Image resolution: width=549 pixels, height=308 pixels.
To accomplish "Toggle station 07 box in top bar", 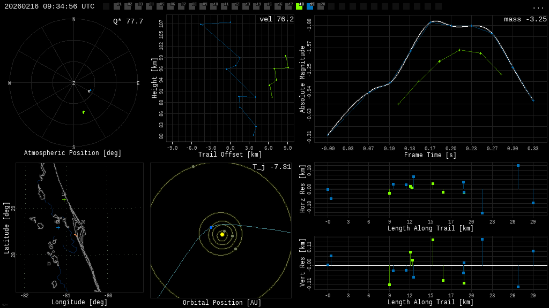I will pos(181,6).
